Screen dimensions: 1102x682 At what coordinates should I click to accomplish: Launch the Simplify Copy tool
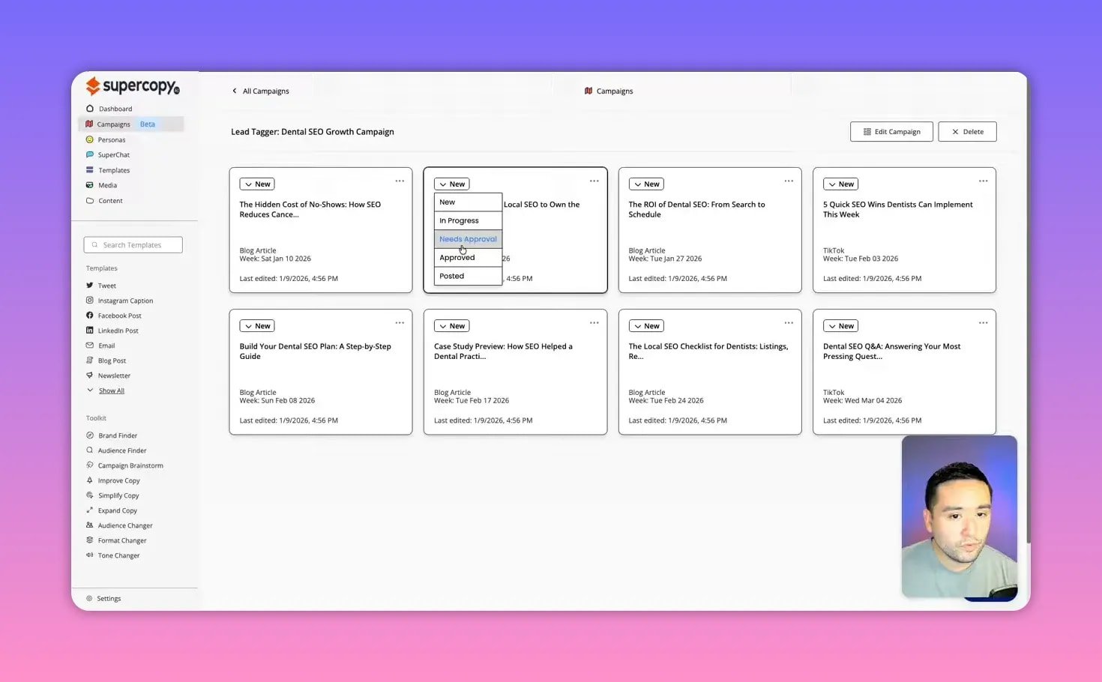coord(118,495)
